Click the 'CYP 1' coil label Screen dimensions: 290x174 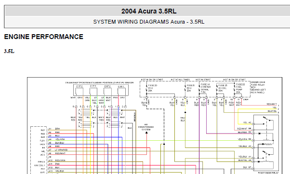point(93,86)
